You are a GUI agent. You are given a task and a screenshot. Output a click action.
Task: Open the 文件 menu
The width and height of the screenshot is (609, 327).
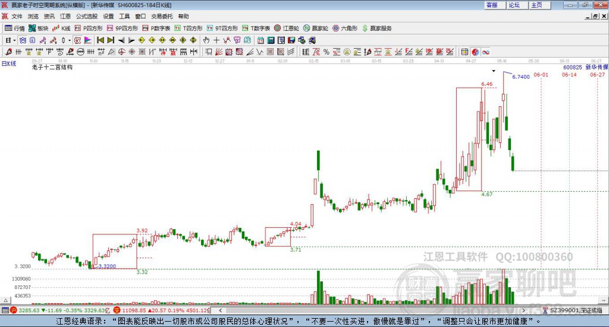click(x=17, y=16)
